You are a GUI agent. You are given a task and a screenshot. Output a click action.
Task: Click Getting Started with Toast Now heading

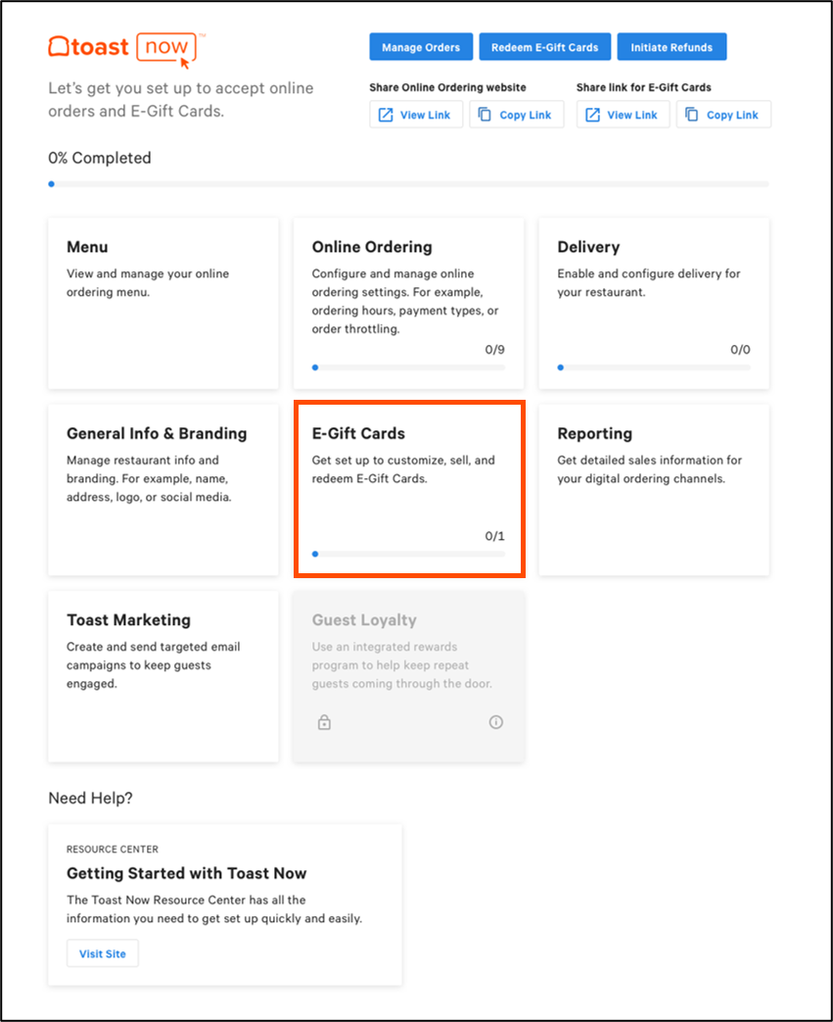point(186,873)
